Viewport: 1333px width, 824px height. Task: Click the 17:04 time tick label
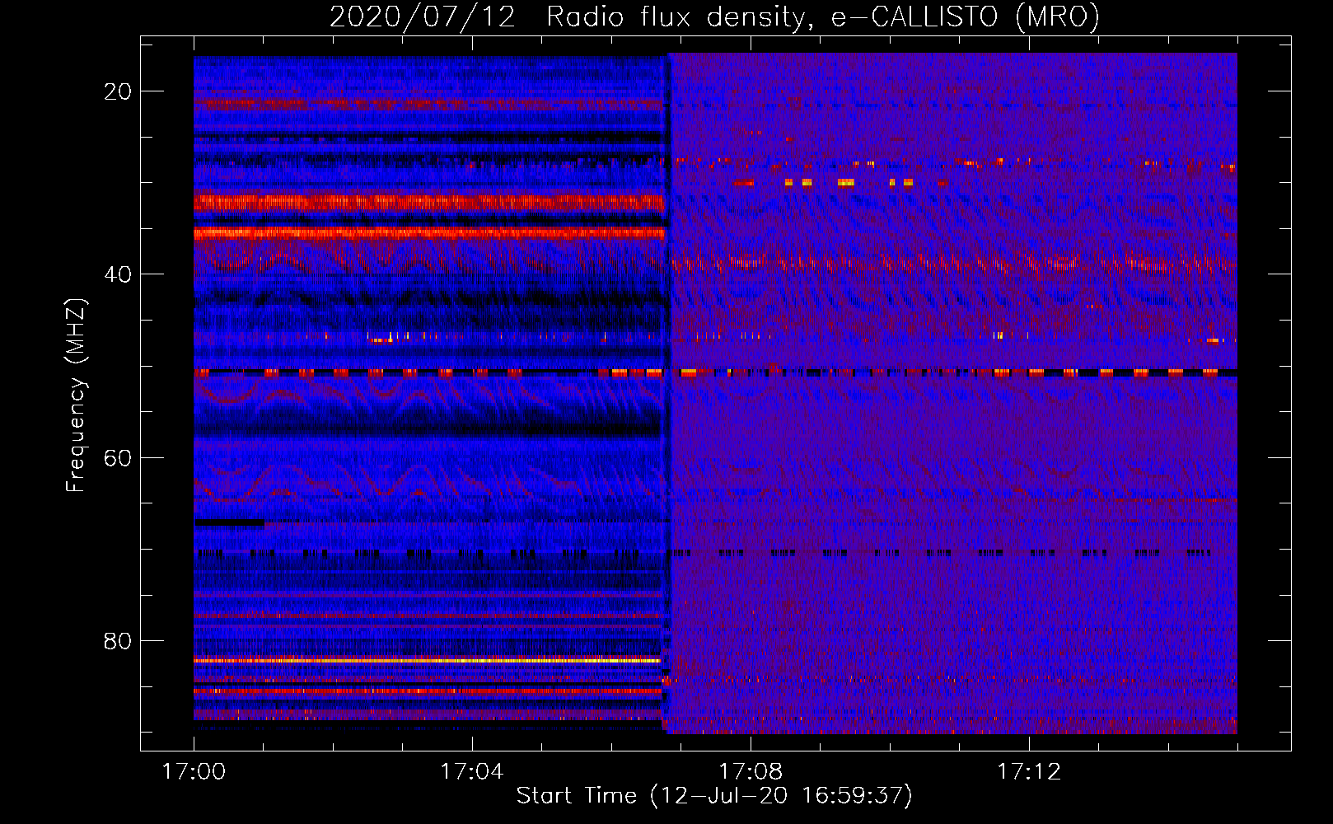(472, 771)
